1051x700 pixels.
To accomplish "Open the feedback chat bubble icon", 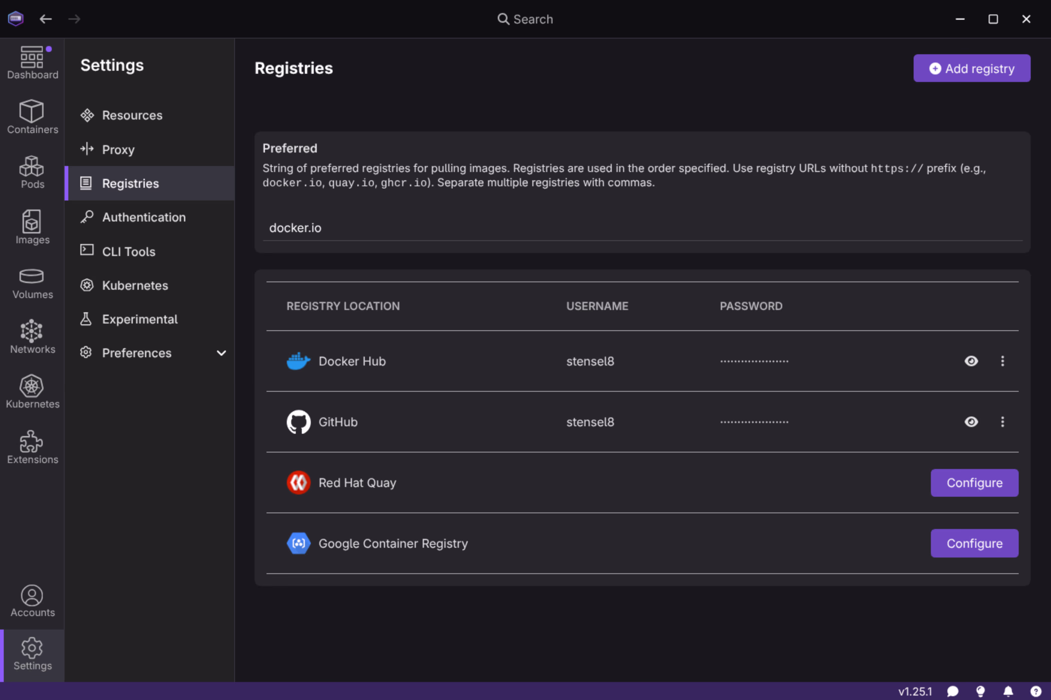I will 953,691.
